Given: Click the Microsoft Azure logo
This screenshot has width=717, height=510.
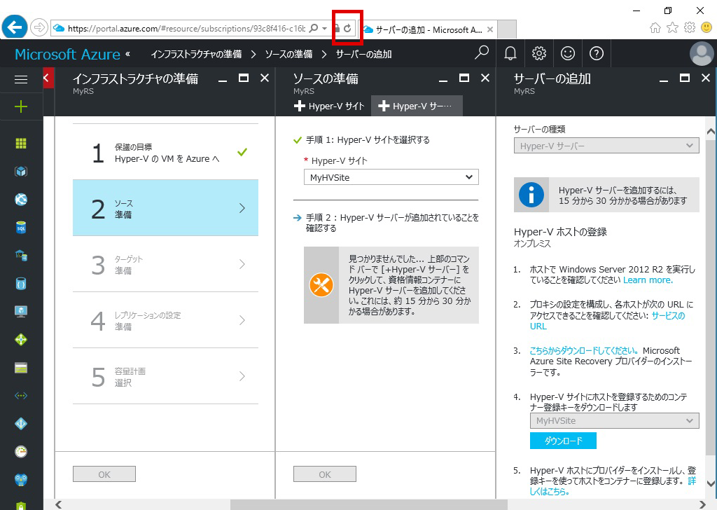Looking at the screenshot, I should point(67,54).
